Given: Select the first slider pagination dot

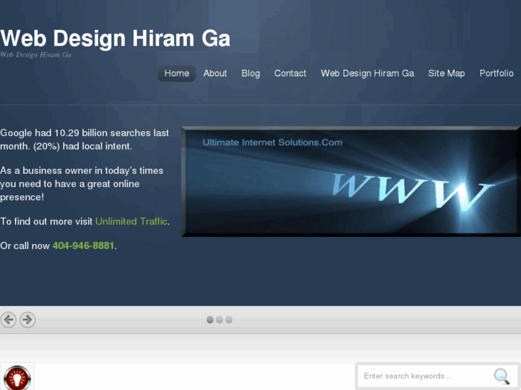Looking at the screenshot, I should tap(210, 320).
